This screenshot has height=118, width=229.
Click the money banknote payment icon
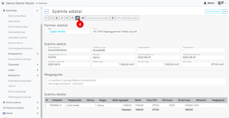83,18
